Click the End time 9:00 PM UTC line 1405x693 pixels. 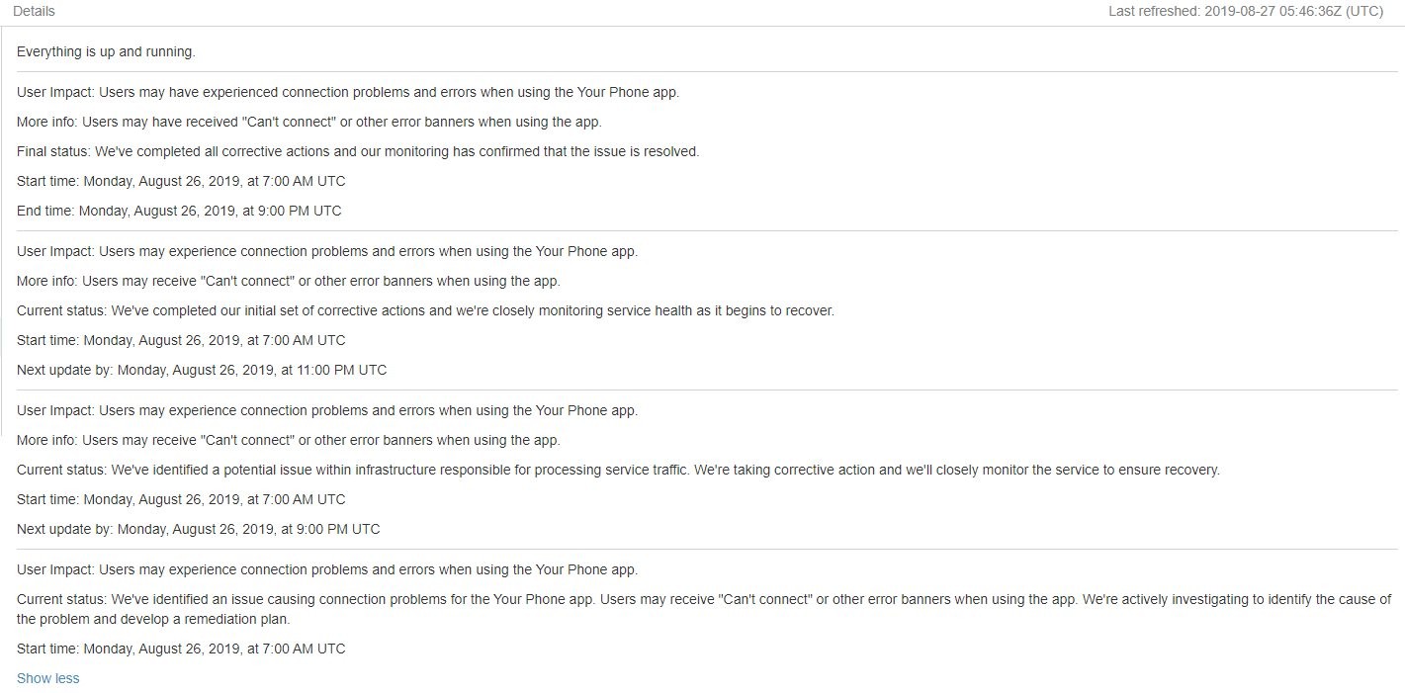(x=179, y=211)
